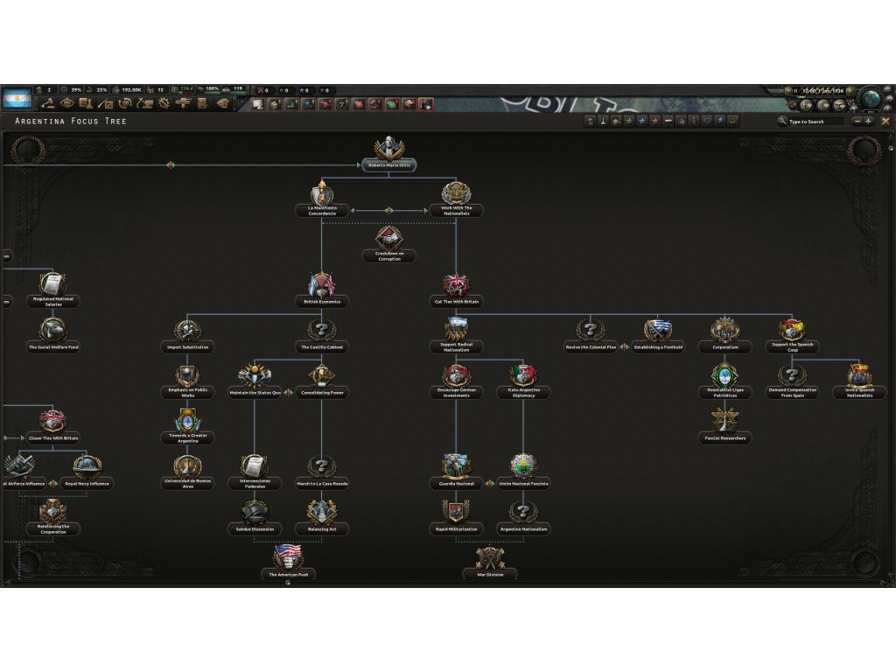Open the construction crane icon
Viewport: 896px width, 672px height.
coord(145,103)
